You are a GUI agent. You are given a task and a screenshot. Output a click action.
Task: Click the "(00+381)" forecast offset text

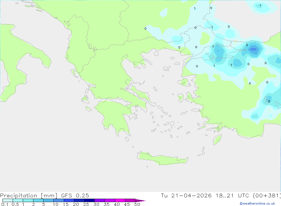(267, 195)
